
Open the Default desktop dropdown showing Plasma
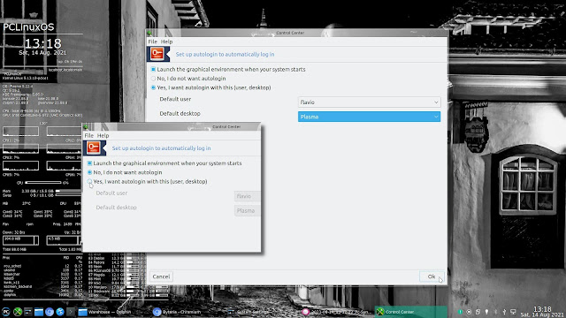tap(369, 117)
